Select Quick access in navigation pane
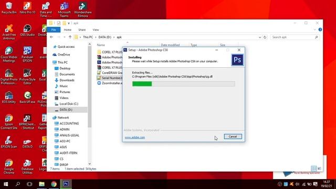This screenshot has height=189, width=336. 66,47
